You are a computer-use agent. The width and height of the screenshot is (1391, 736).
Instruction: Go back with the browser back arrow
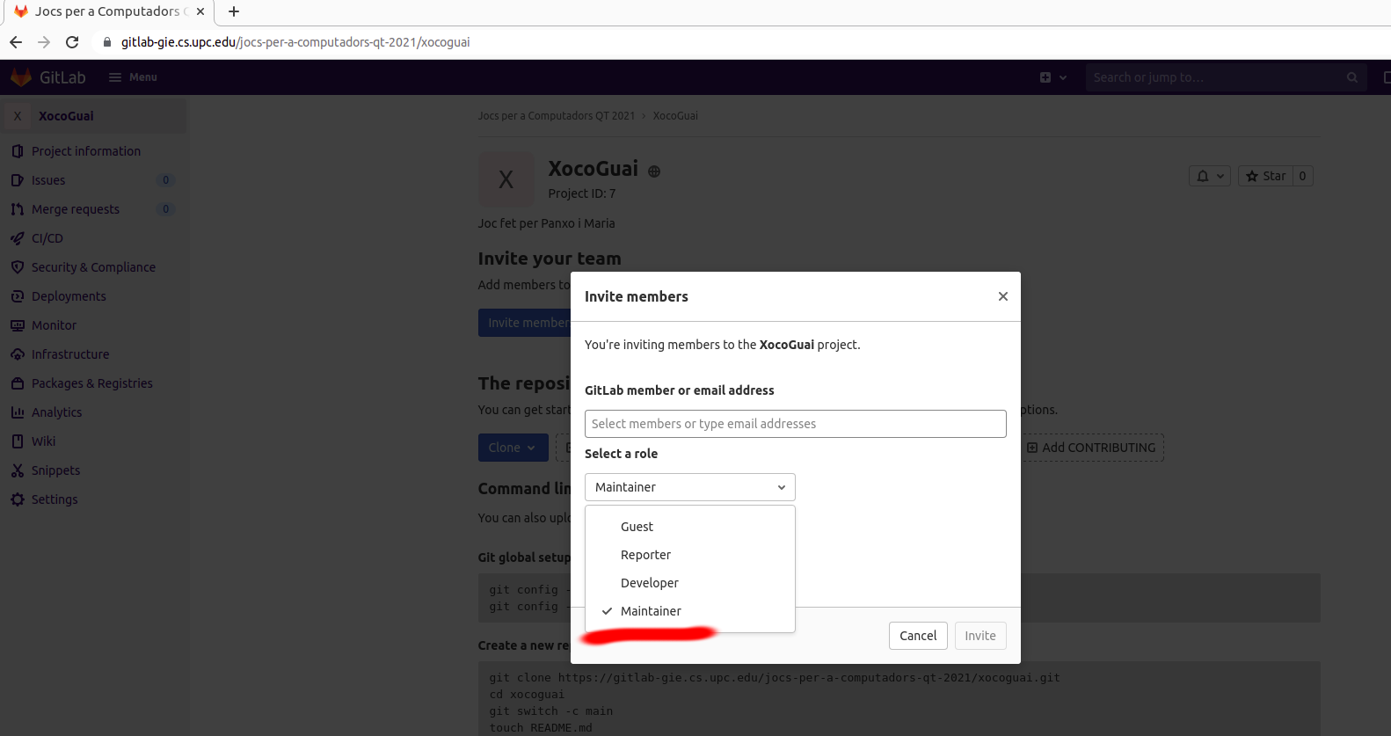click(16, 42)
